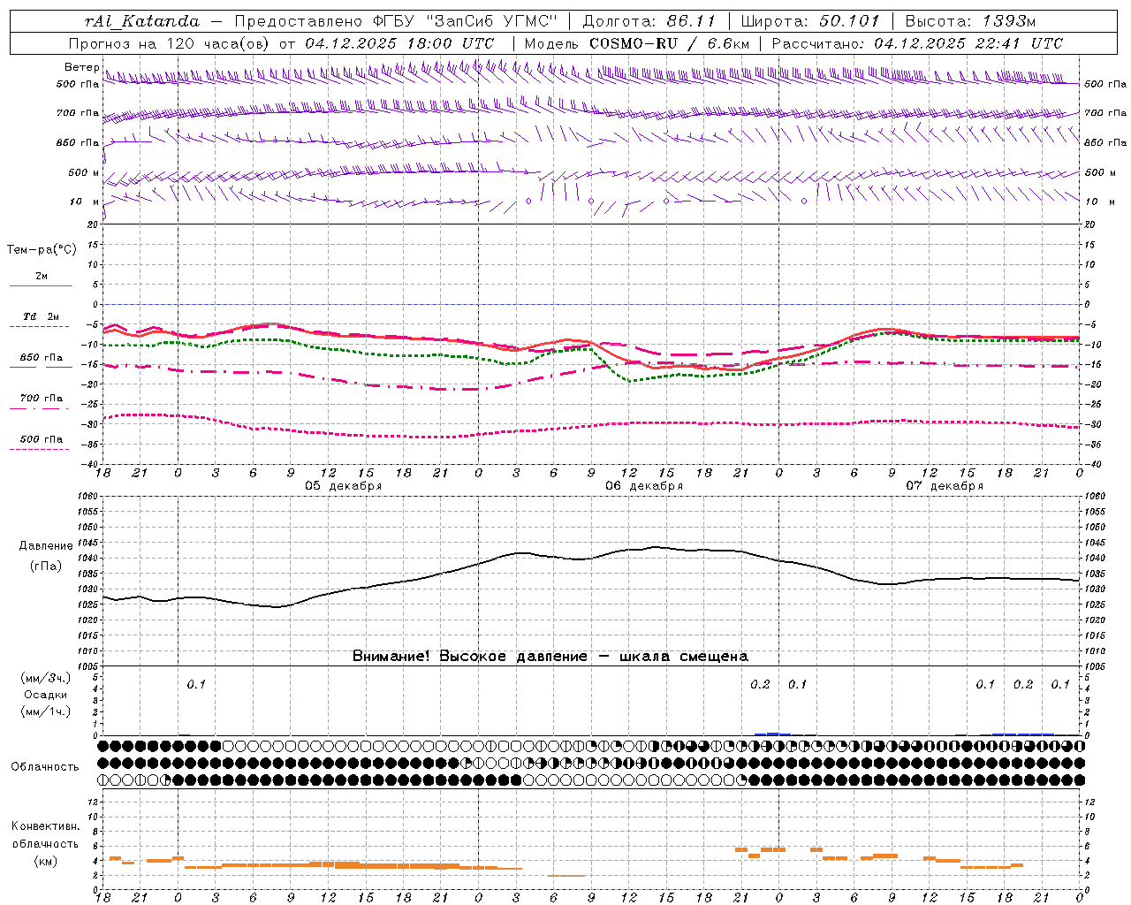Select the (мм/3ч.) precipitation unit label
Viewport: 1131px width, 905px height.
pyautogui.click(x=45, y=679)
